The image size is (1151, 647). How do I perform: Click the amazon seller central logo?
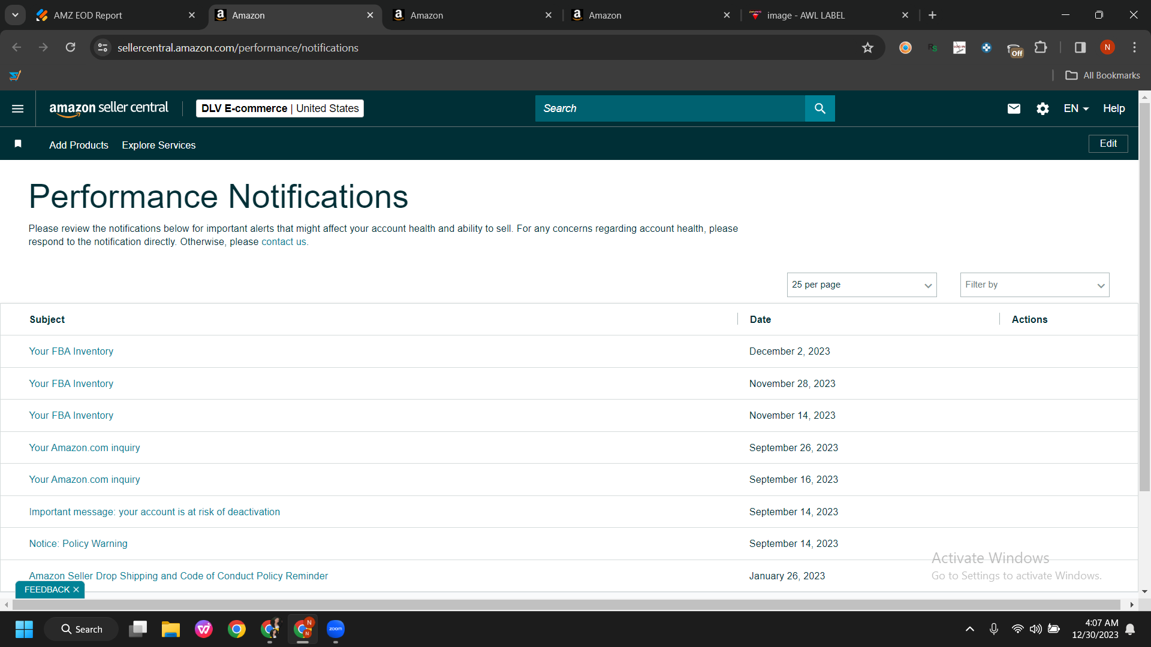pyautogui.click(x=109, y=108)
